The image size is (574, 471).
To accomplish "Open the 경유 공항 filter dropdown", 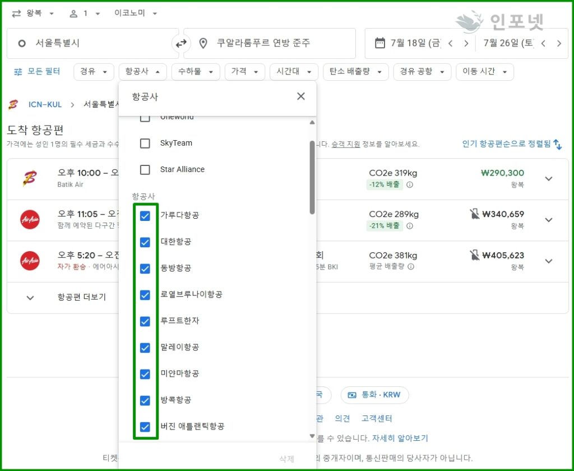I will (422, 71).
